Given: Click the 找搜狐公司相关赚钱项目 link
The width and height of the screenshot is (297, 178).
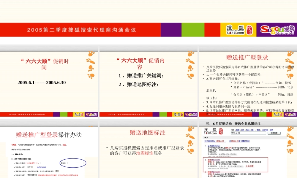Looking at the screenshot, I should coord(239,141).
